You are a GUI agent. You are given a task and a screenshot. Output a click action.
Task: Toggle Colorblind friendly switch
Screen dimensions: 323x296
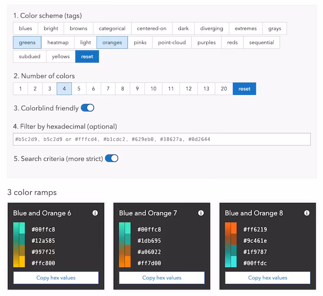click(87, 108)
